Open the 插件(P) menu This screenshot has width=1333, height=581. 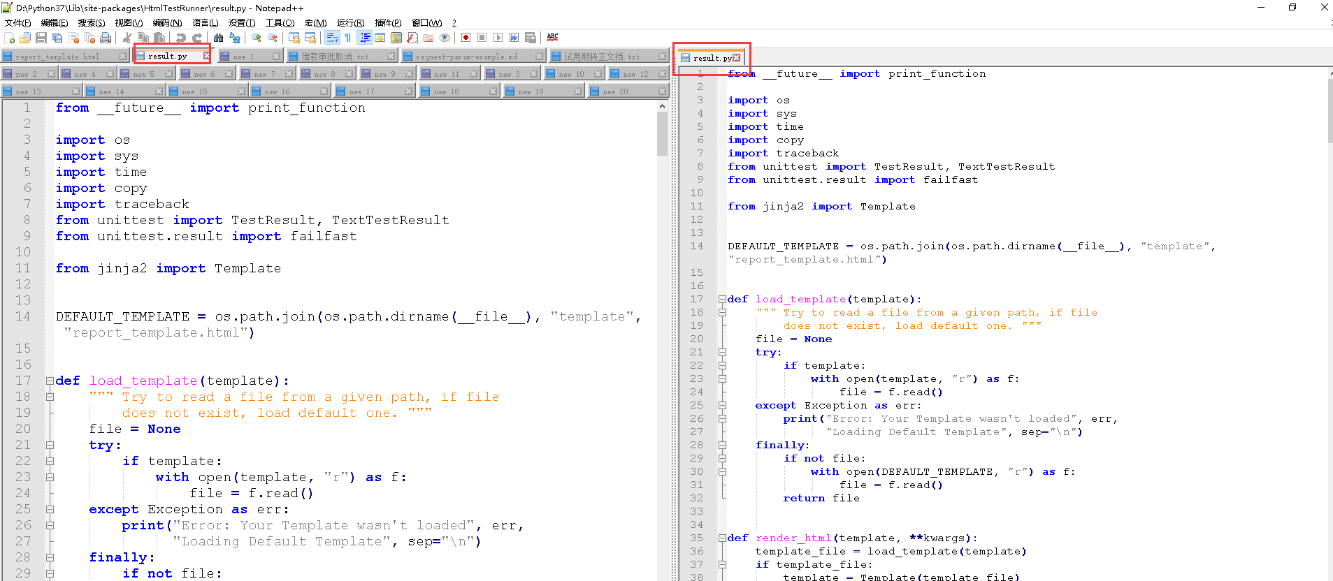[x=388, y=23]
